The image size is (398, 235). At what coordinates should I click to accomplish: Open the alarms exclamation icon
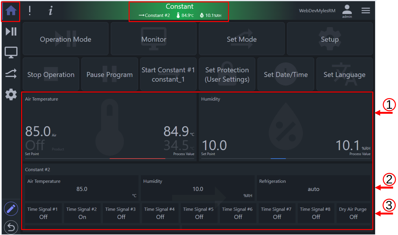(30, 11)
